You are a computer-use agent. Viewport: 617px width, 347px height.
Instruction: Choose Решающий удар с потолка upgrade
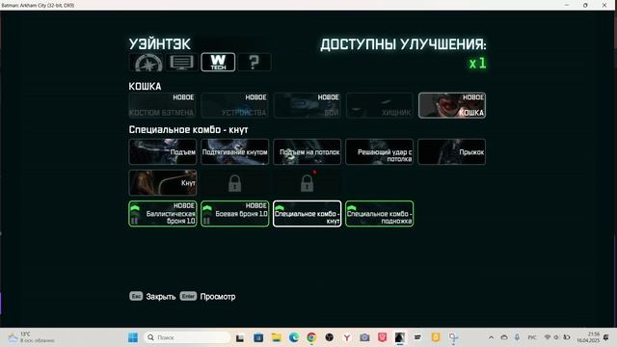(379, 152)
